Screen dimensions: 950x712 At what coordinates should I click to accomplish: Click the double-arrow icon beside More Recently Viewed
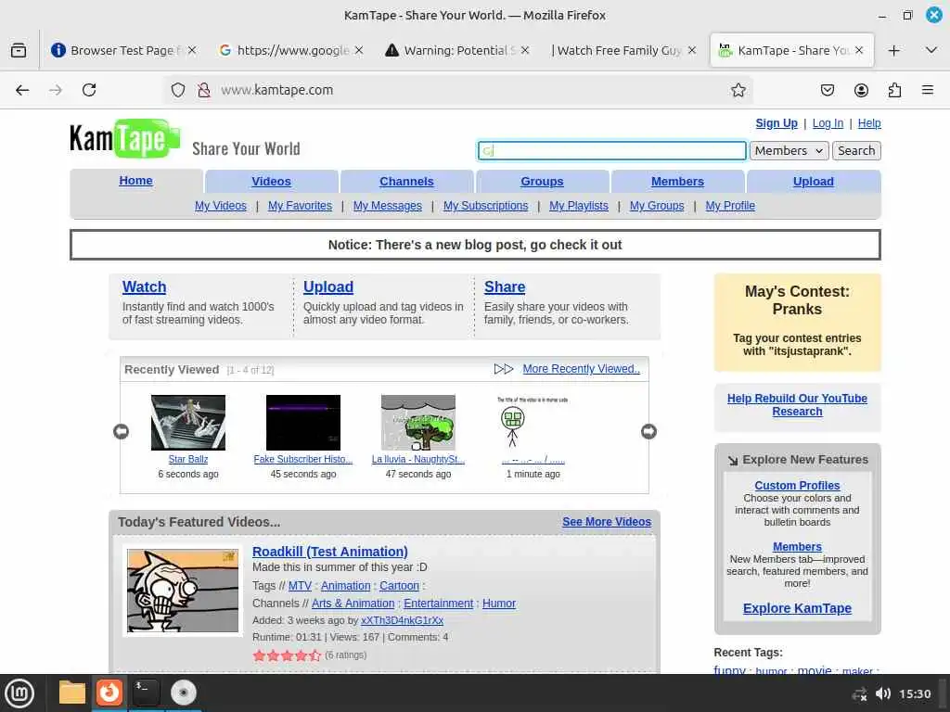(x=504, y=369)
